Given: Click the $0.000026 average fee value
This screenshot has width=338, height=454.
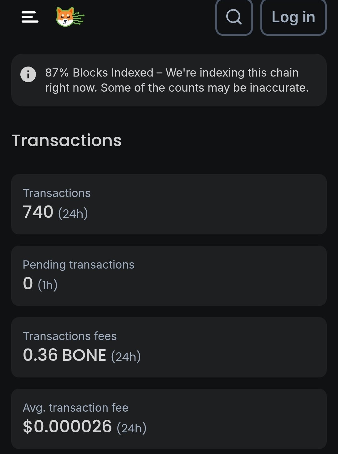Looking at the screenshot, I should click(x=67, y=427).
